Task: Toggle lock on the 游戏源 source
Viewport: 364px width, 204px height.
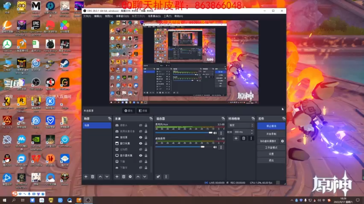Action: [146, 137]
